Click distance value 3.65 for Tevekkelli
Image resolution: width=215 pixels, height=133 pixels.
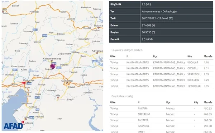(206, 86)
